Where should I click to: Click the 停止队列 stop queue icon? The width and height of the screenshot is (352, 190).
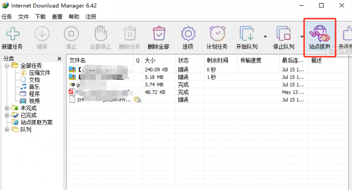click(x=284, y=34)
